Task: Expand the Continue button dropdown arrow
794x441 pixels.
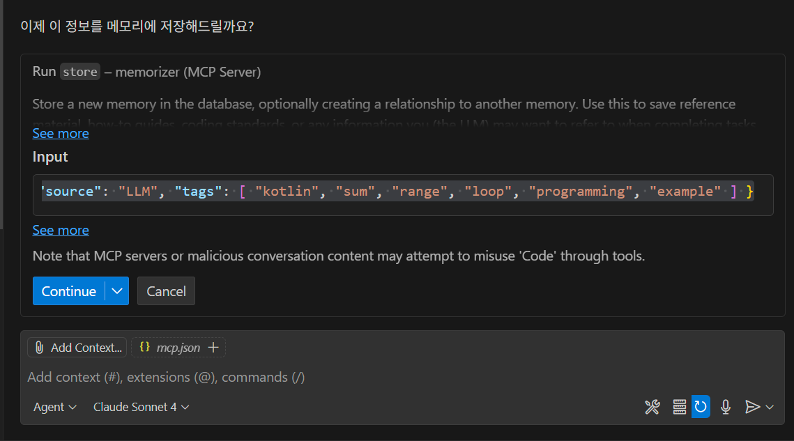Action: (117, 291)
